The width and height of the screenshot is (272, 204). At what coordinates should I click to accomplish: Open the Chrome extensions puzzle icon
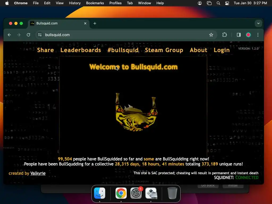point(225,35)
